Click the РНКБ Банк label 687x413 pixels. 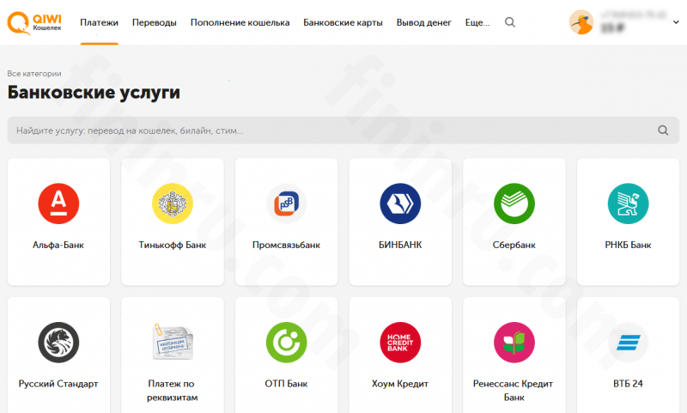pyautogui.click(x=628, y=245)
